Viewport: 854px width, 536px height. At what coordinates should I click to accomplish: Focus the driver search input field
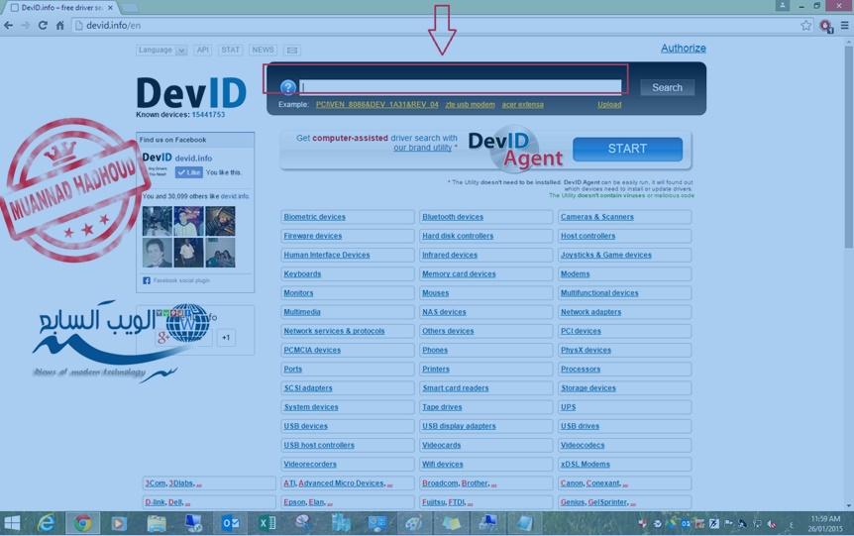[x=461, y=86]
